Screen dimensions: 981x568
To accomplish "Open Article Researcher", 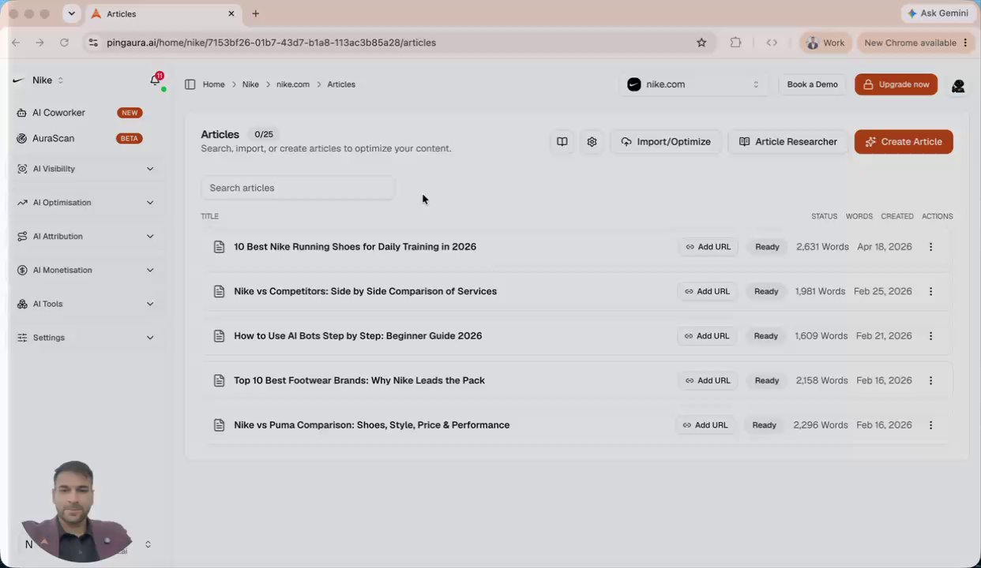I will point(787,142).
